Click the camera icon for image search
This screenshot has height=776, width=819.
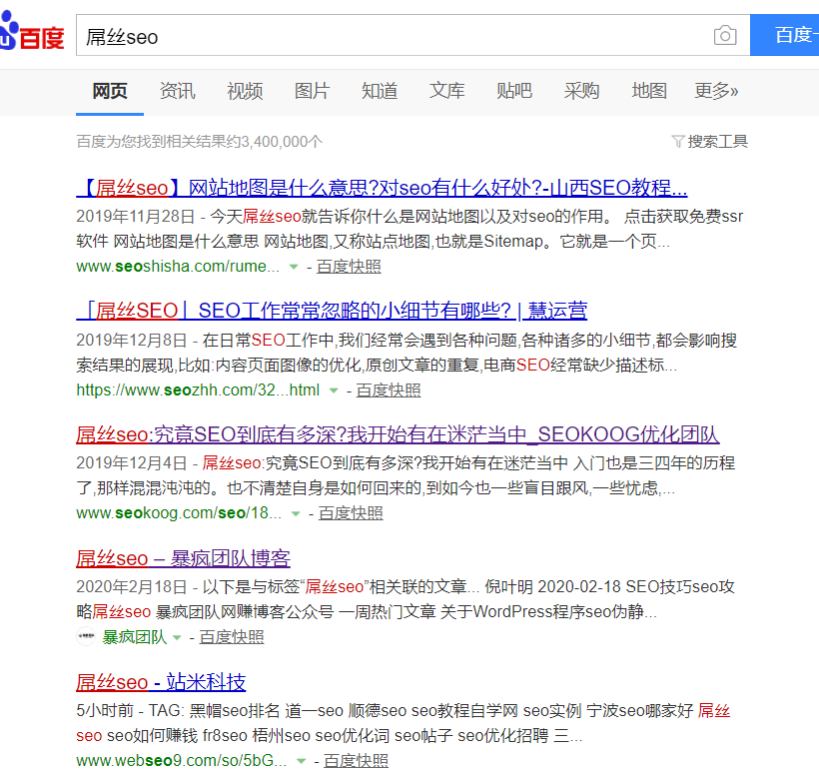pyautogui.click(x=725, y=34)
